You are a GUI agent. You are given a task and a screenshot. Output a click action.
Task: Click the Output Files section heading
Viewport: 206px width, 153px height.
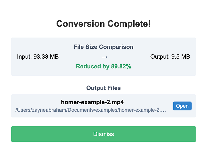(103, 88)
